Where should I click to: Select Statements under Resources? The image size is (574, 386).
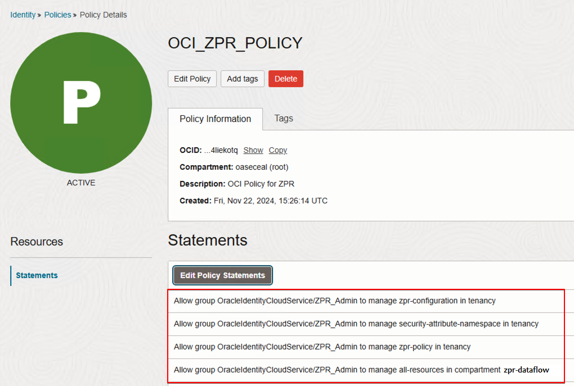pyautogui.click(x=37, y=275)
